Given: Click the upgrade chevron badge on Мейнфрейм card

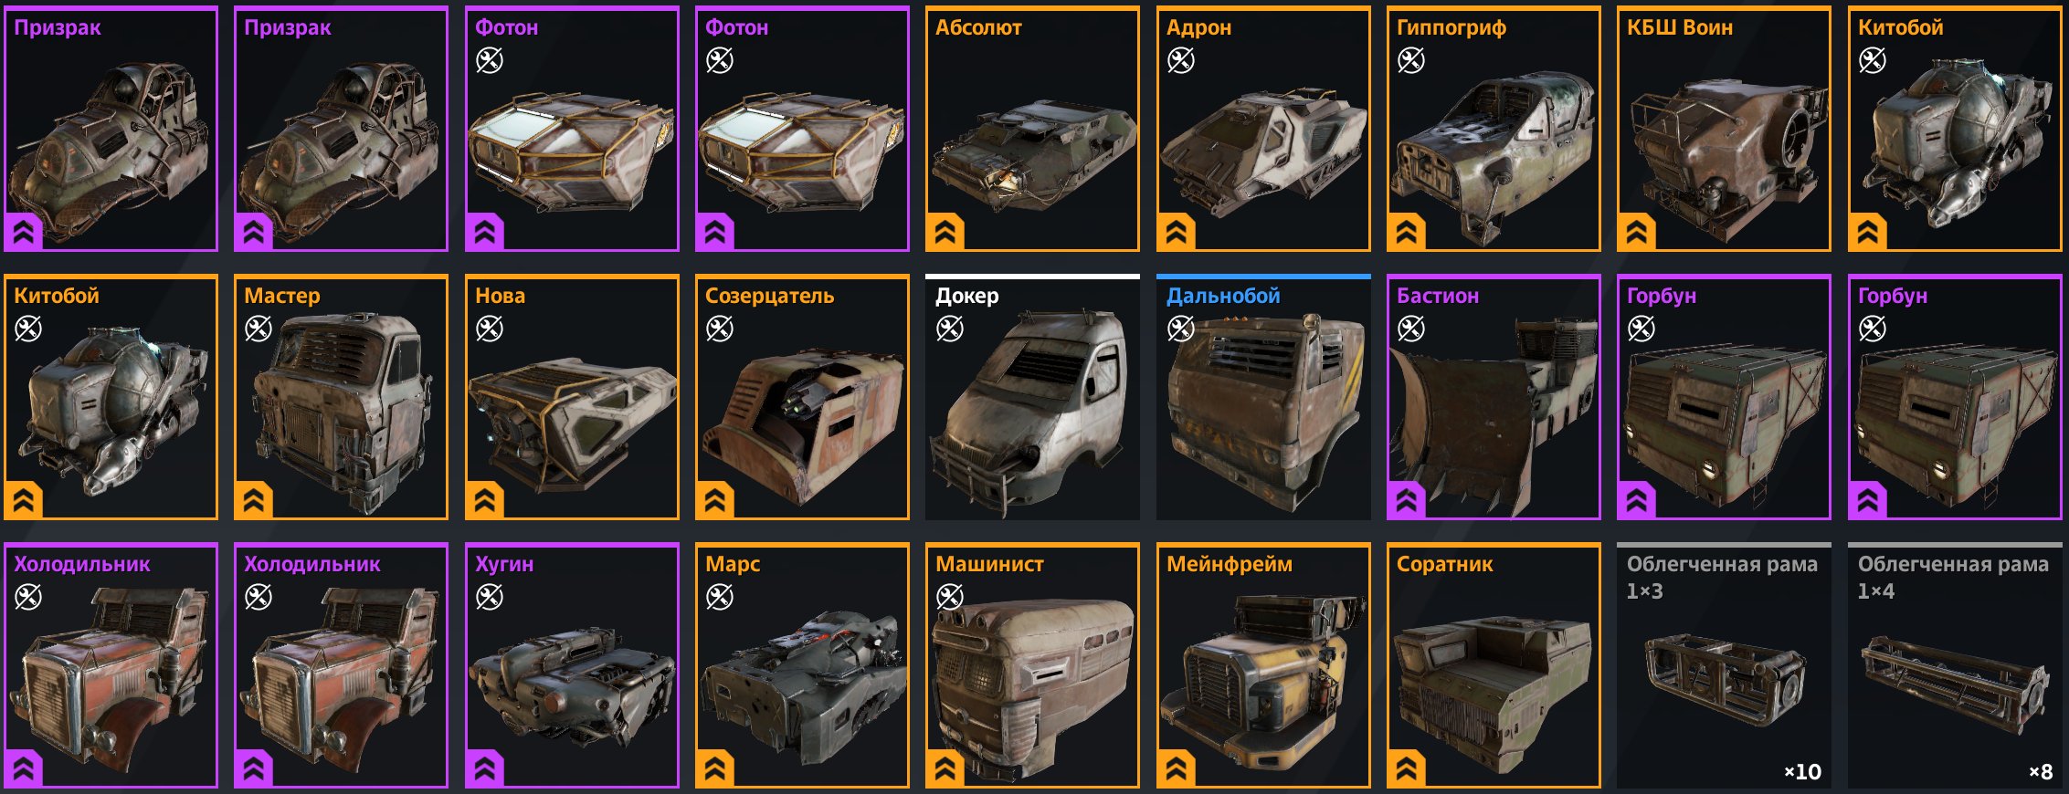Looking at the screenshot, I should (1177, 768).
